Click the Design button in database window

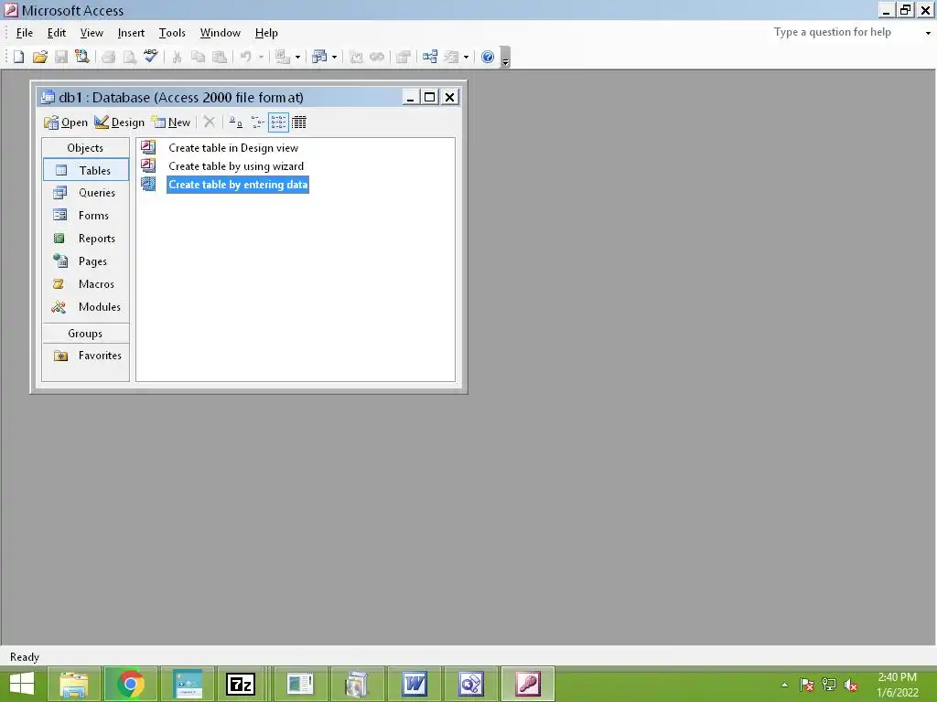click(120, 122)
